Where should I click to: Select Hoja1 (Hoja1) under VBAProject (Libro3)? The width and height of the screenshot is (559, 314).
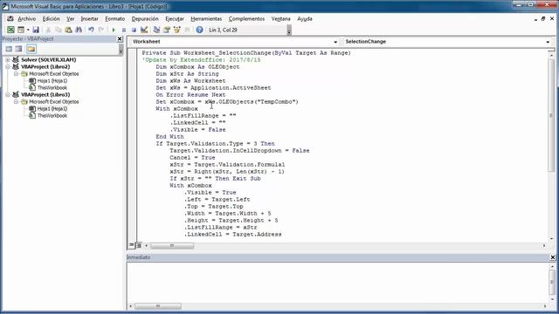(52, 108)
